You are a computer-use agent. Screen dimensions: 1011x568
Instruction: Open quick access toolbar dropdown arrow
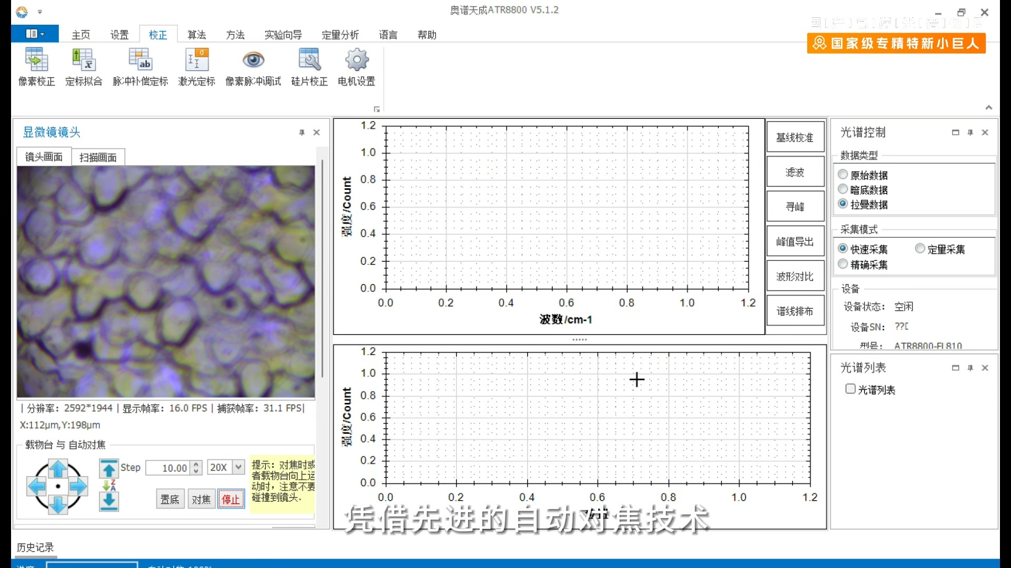point(40,11)
